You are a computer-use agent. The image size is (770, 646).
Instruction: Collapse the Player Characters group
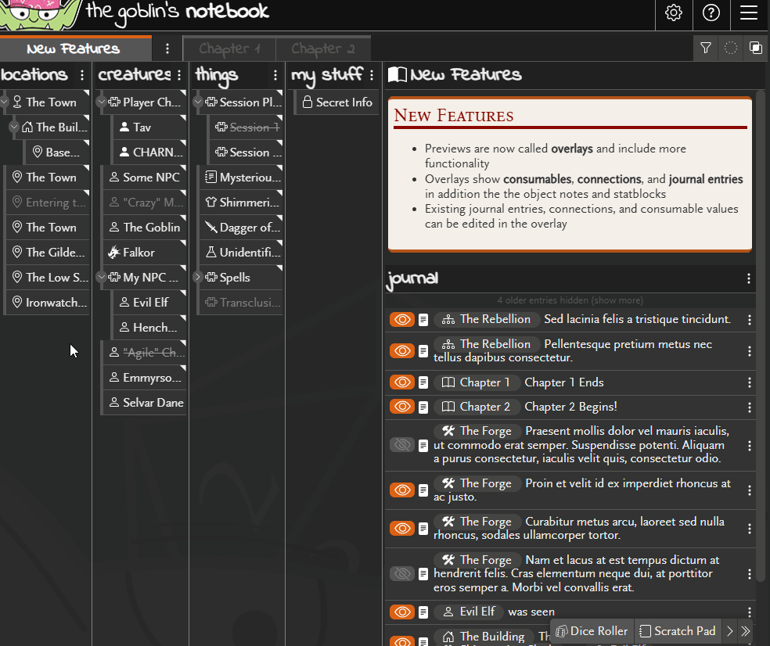(x=101, y=102)
